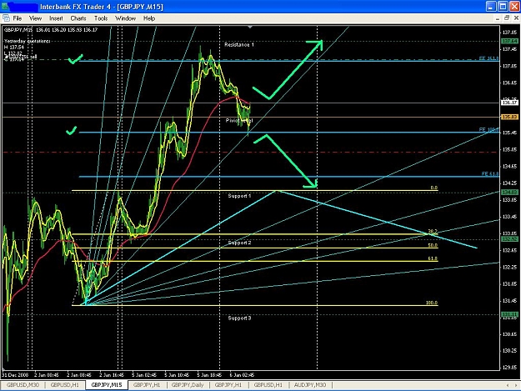Screen dimensions: 521x391
Task: Select the 'FE 100.0' expansion level label
Action: pos(488,129)
